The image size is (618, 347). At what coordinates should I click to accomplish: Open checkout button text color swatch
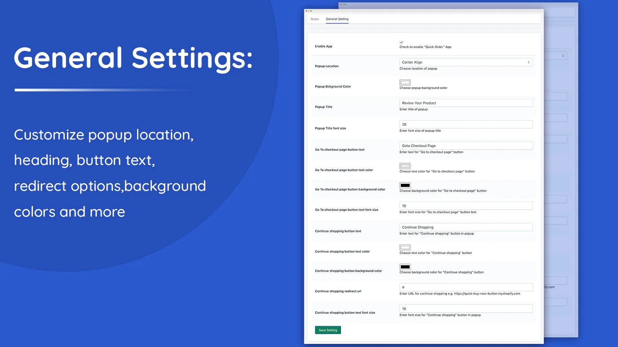(x=405, y=166)
